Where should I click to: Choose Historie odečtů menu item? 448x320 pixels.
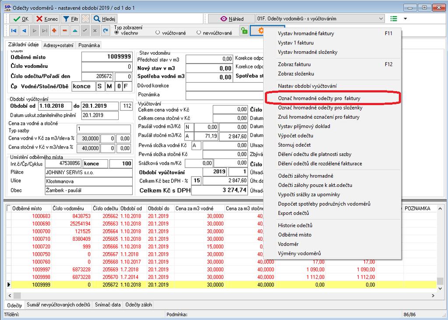pyautogui.click(x=332, y=225)
